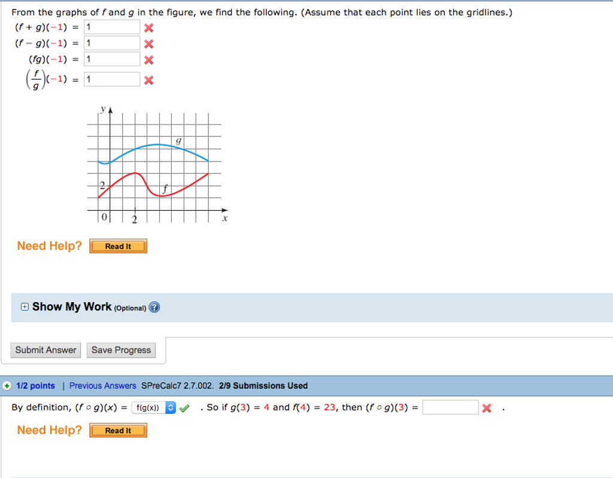Image resolution: width=613 pixels, height=478 pixels.
Task: Click the red X beside (f + g)(−1)
Action: (150, 26)
